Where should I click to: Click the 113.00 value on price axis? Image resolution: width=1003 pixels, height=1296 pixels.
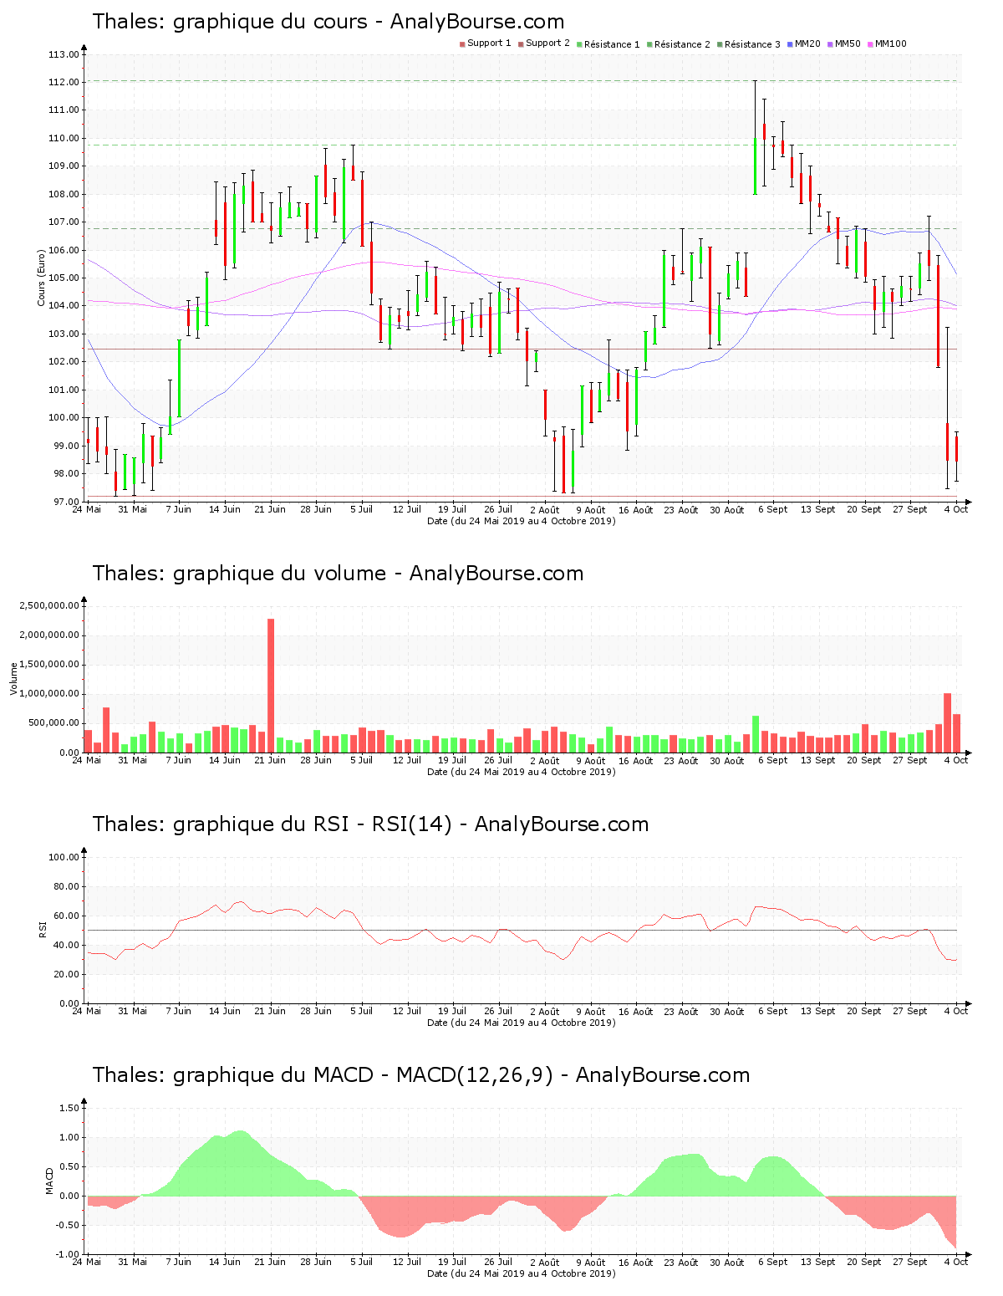point(64,54)
